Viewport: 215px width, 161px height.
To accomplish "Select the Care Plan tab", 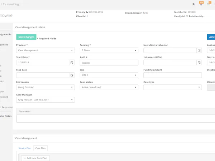I will (x=40, y=148).
